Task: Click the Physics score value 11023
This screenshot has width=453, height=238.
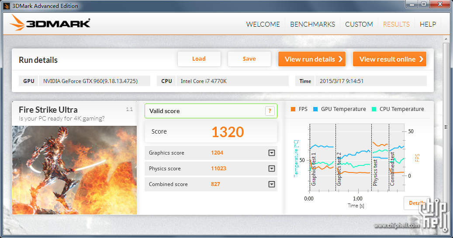Action: tap(218, 169)
